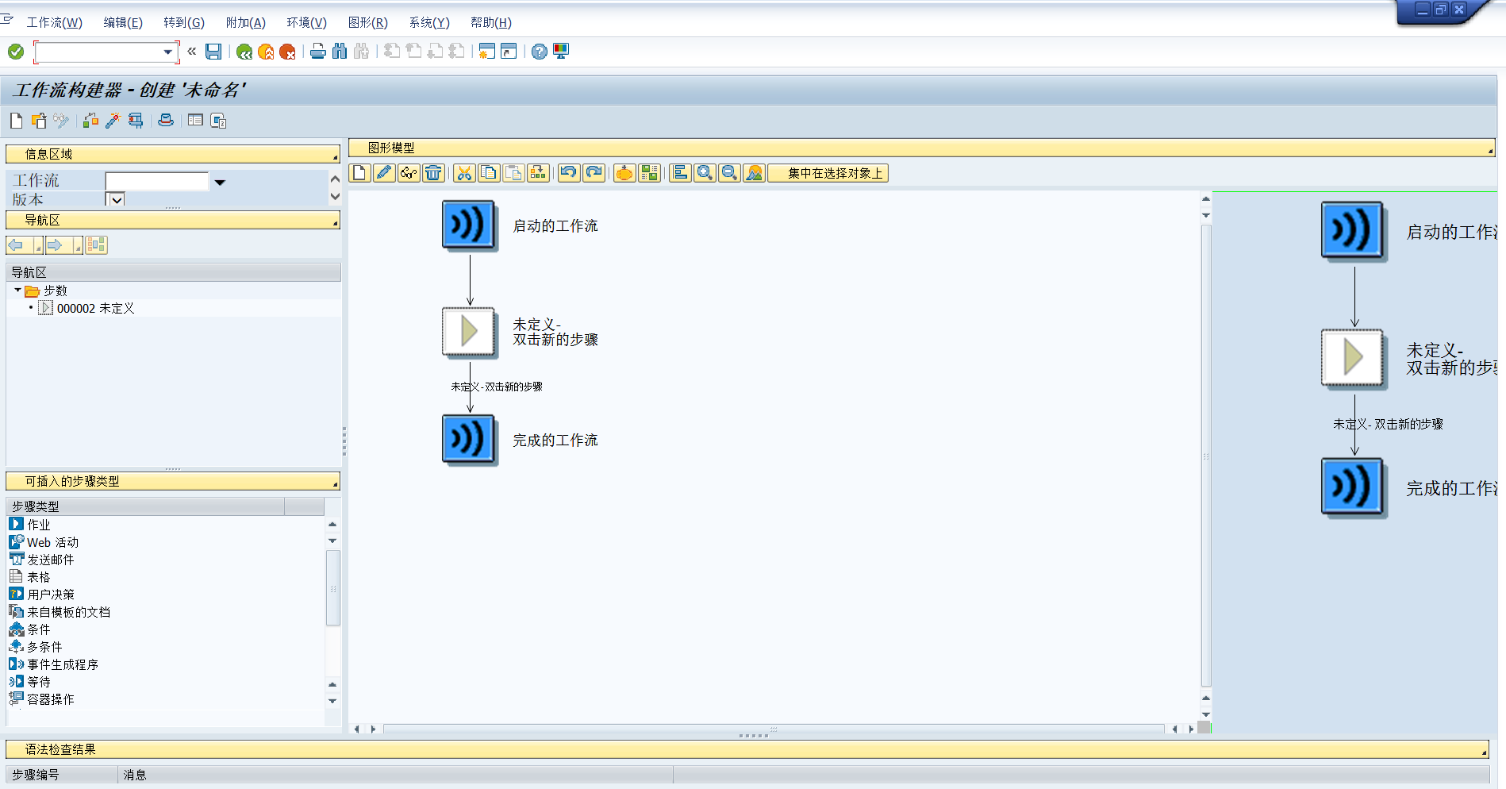Click the red Cancel icon
This screenshot has height=789, width=1506.
coord(287,52)
